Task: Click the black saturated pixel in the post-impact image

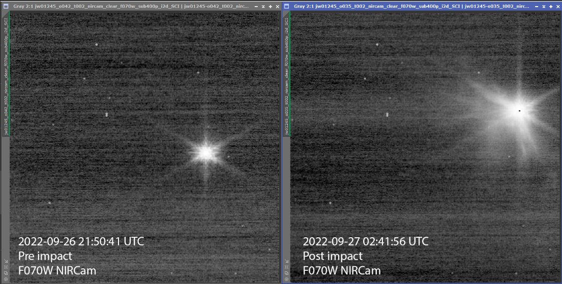Action: [x=519, y=111]
